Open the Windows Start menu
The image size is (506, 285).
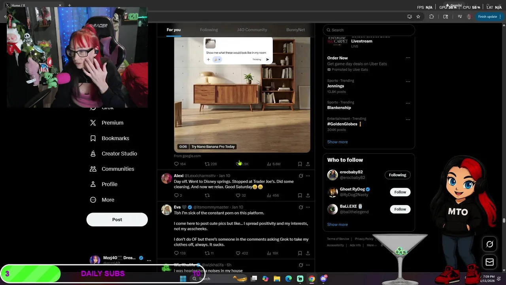tap(183, 279)
